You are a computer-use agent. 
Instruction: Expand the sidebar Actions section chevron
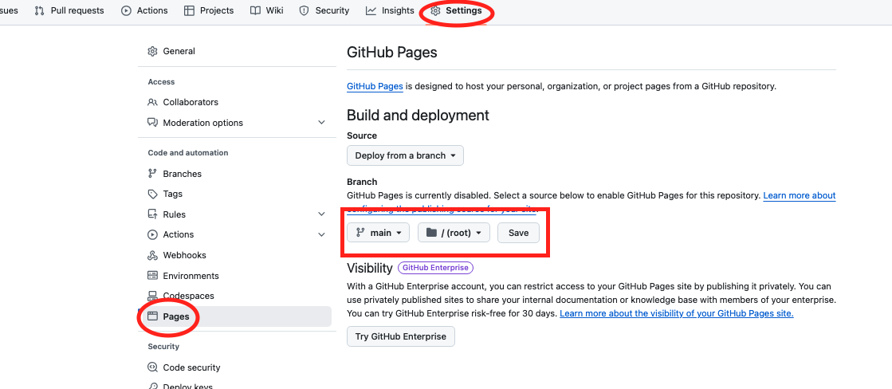[x=321, y=234]
